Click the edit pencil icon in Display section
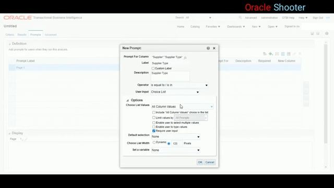The width and height of the screenshot is (334, 188). (x=26, y=139)
